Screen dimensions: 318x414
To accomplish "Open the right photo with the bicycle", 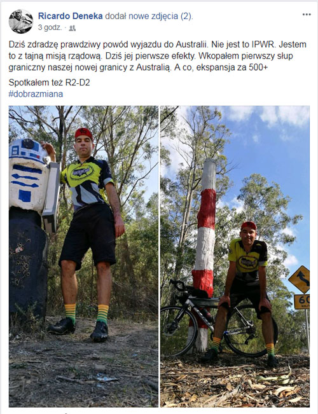I will (x=235, y=256).
